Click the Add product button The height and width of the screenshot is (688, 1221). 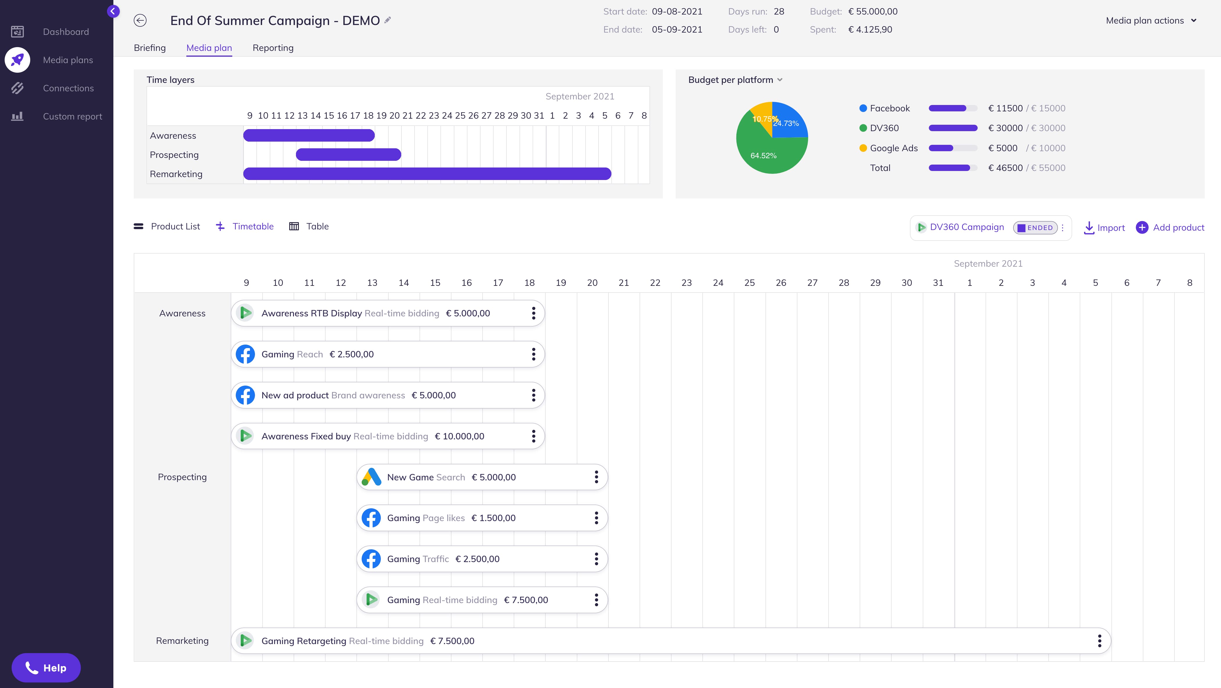(x=1170, y=228)
